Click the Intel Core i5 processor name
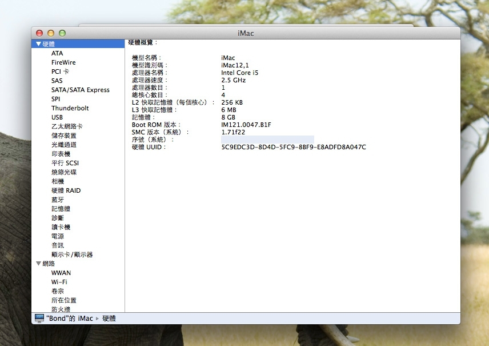Image resolution: width=489 pixels, height=346 pixels. [239, 73]
